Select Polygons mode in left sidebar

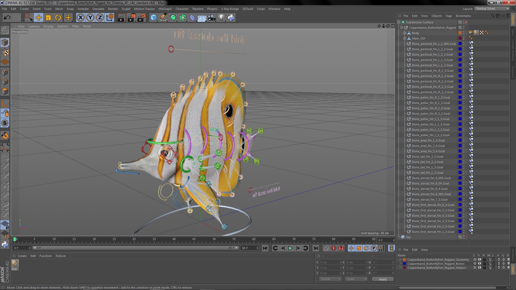point(5,91)
